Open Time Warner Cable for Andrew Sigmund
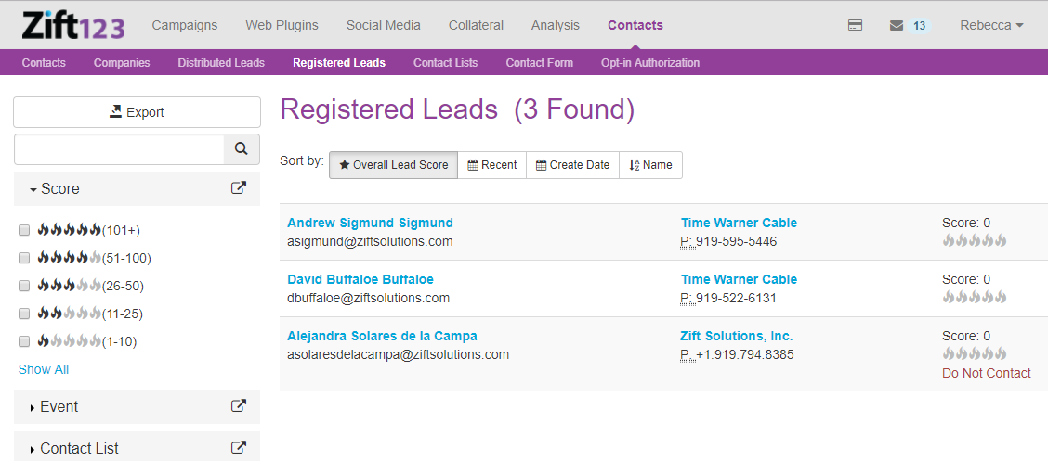This screenshot has height=461, width=1048. (x=740, y=223)
